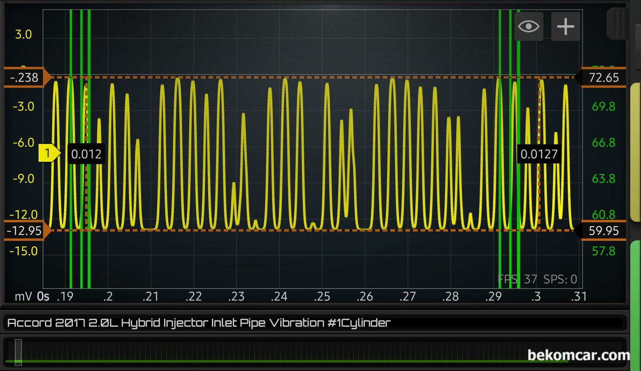The image size is (641, 371).
Task: Click the 0.012 measurement label
Action: pos(86,154)
